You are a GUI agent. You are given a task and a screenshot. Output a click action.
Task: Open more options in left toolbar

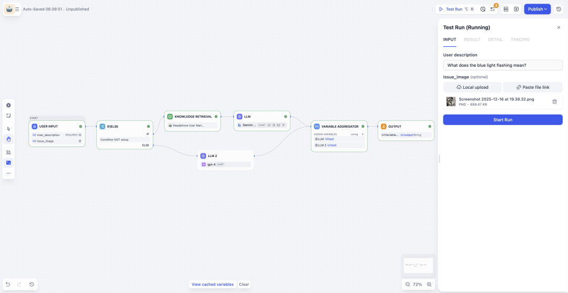8,173
